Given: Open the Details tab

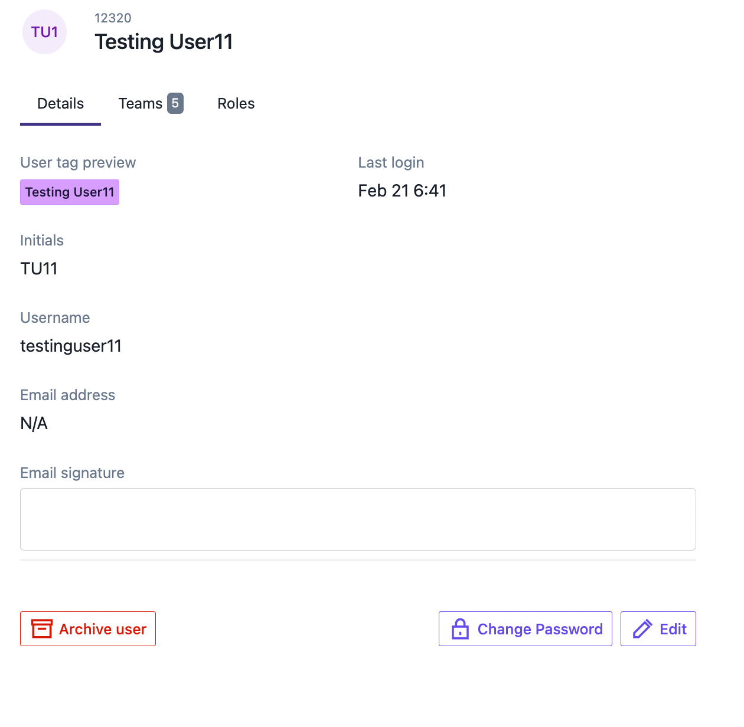Looking at the screenshot, I should (60, 104).
